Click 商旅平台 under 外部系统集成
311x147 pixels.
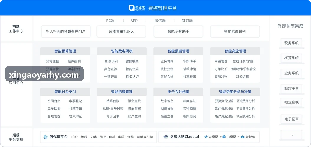tap(291, 88)
